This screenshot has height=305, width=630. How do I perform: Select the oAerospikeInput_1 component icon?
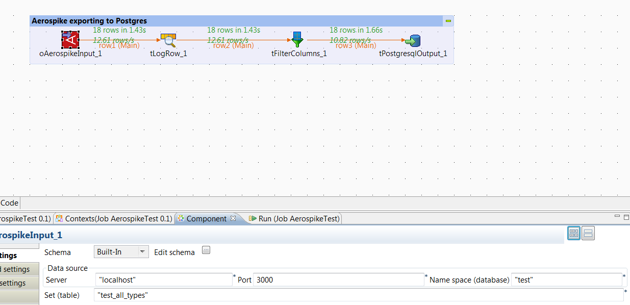[x=70, y=40]
